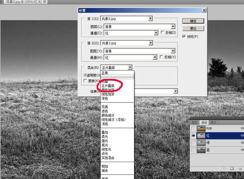Click the 确定 button
This screenshot has height=179, width=244.
coord(193,21)
